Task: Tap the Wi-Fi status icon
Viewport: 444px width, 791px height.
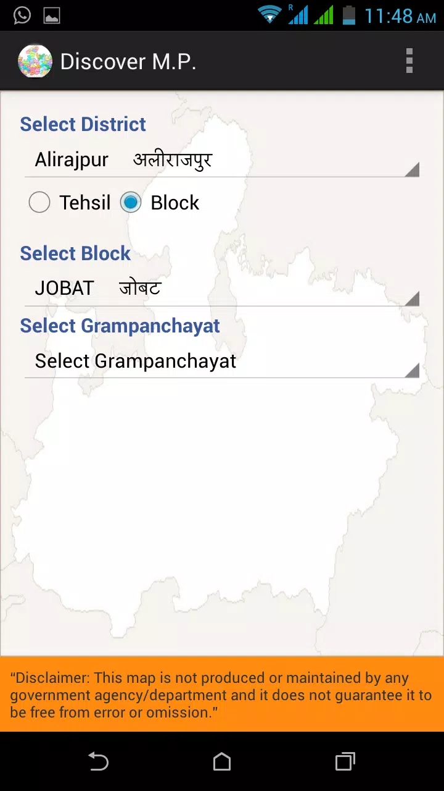Action: (x=269, y=15)
